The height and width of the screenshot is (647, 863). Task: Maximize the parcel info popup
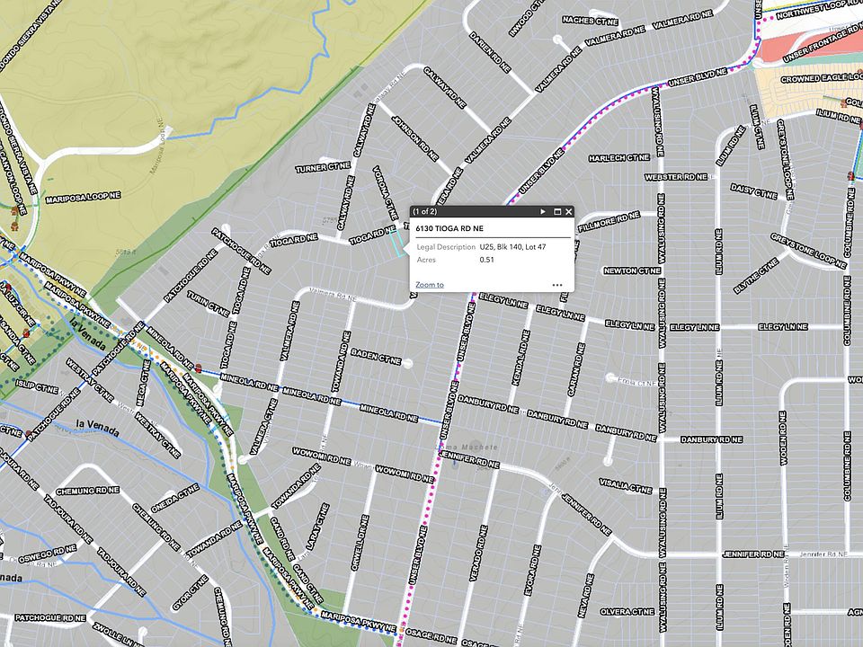[x=556, y=212]
